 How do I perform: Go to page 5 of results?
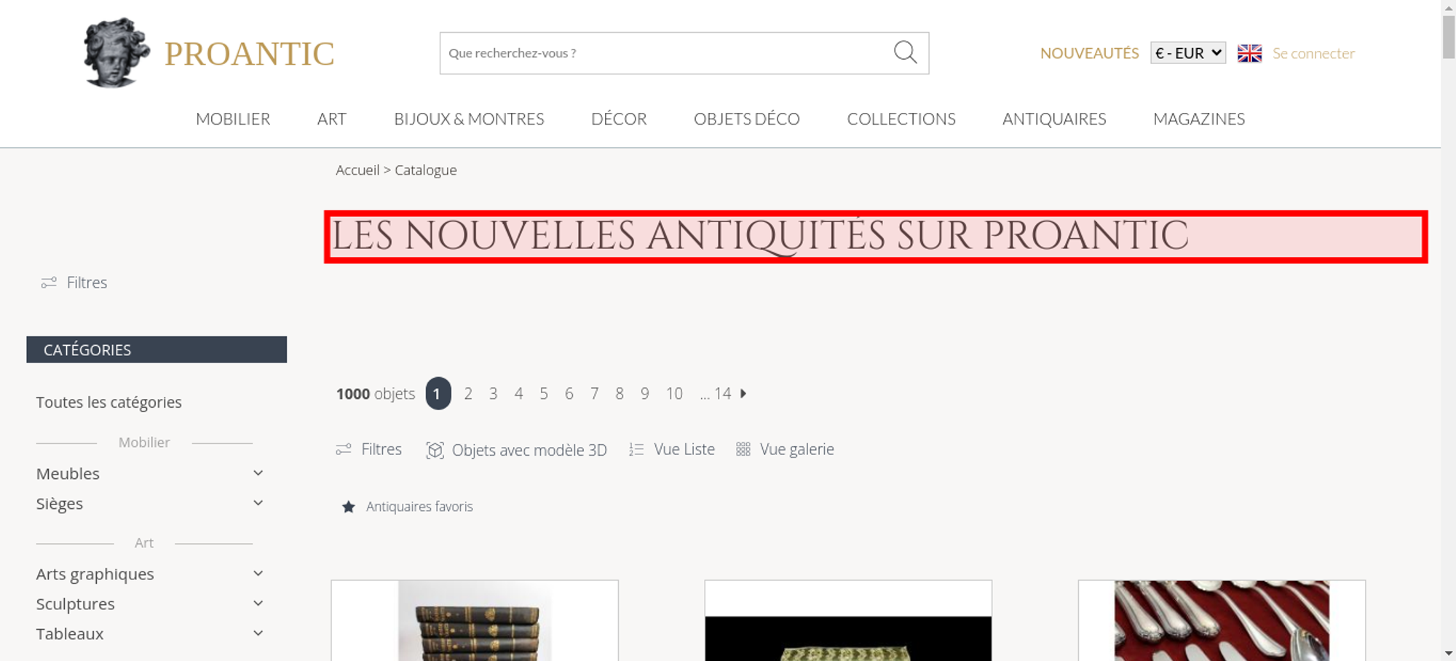pyautogui.click(x=544, y=394)
